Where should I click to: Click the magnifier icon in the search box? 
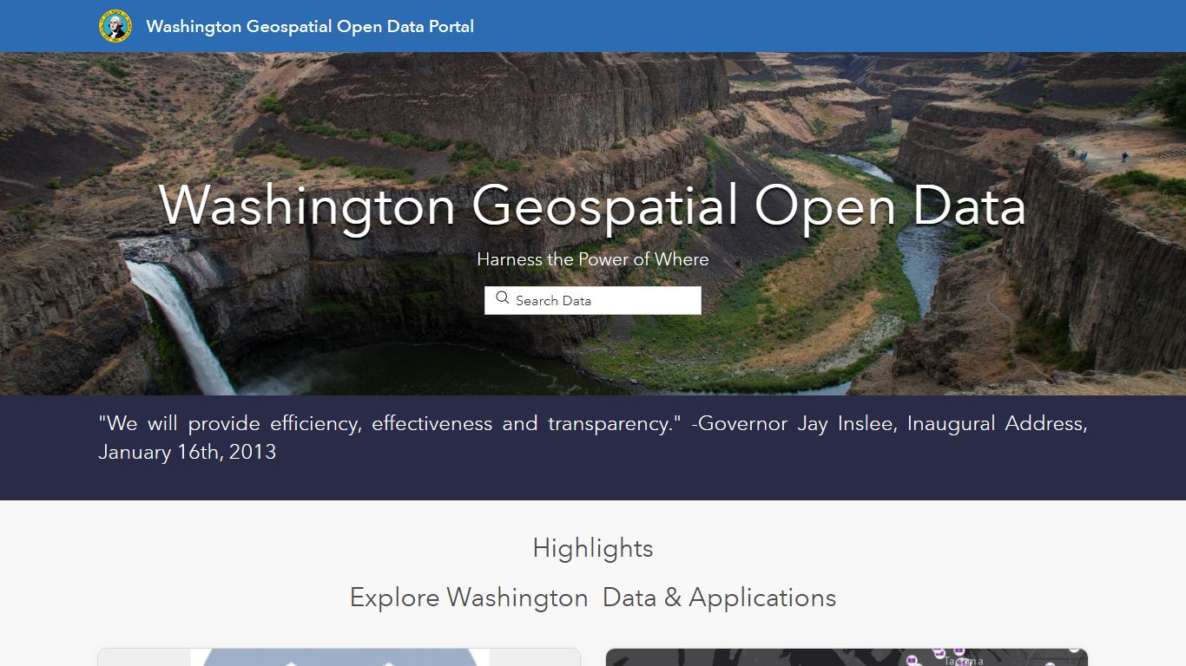(x=502, y=298)
